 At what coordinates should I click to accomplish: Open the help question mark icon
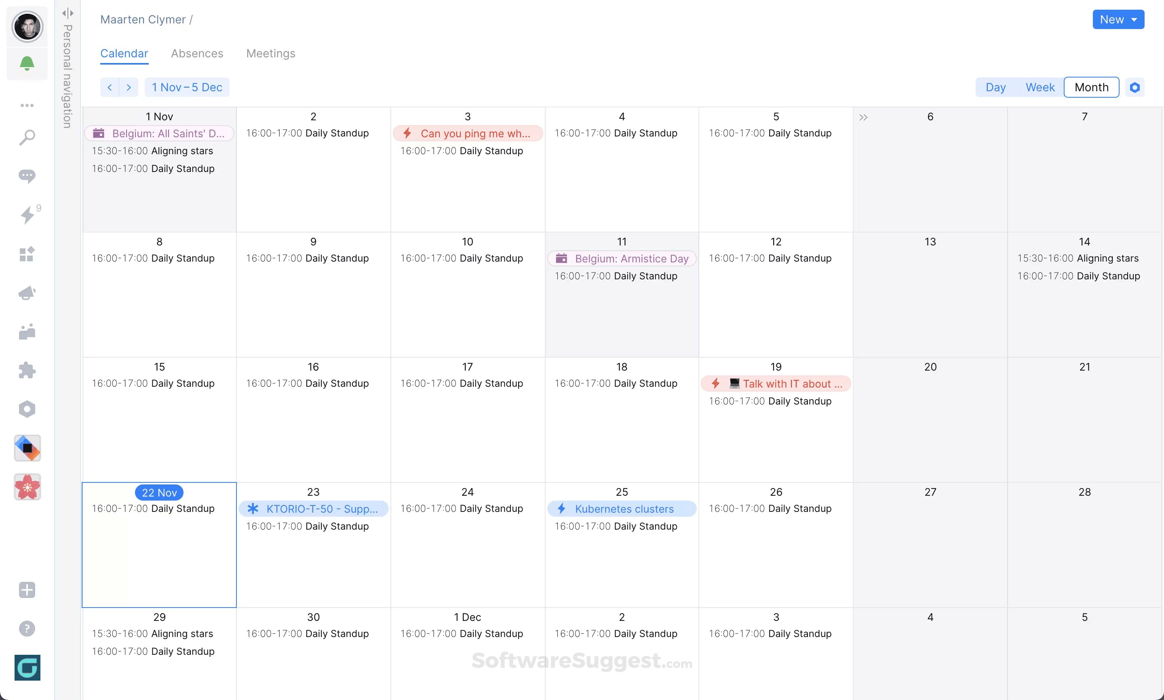[x=27, y=628]
